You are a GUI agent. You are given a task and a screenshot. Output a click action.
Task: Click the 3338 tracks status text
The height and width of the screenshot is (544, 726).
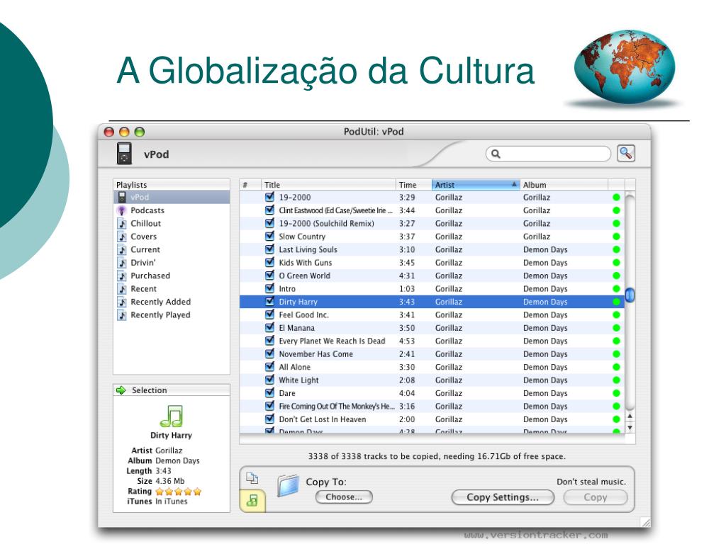437,456
